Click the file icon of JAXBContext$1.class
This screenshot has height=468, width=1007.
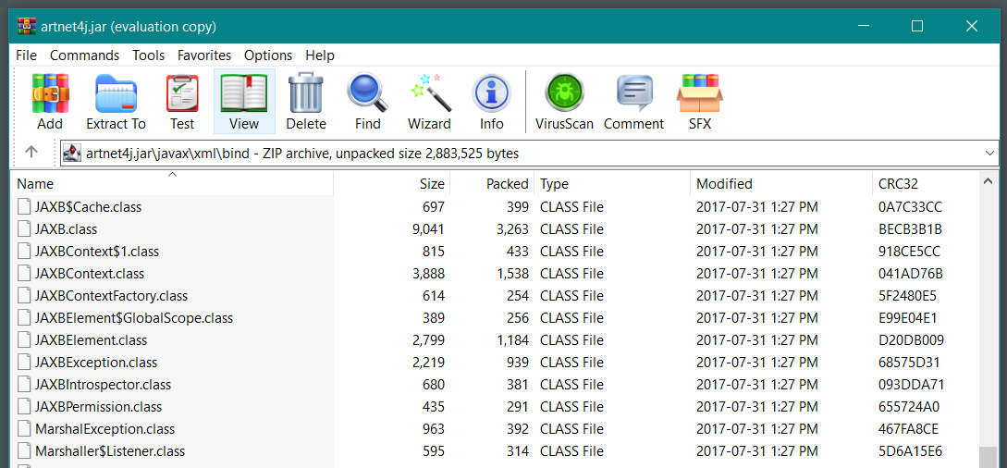24,251
